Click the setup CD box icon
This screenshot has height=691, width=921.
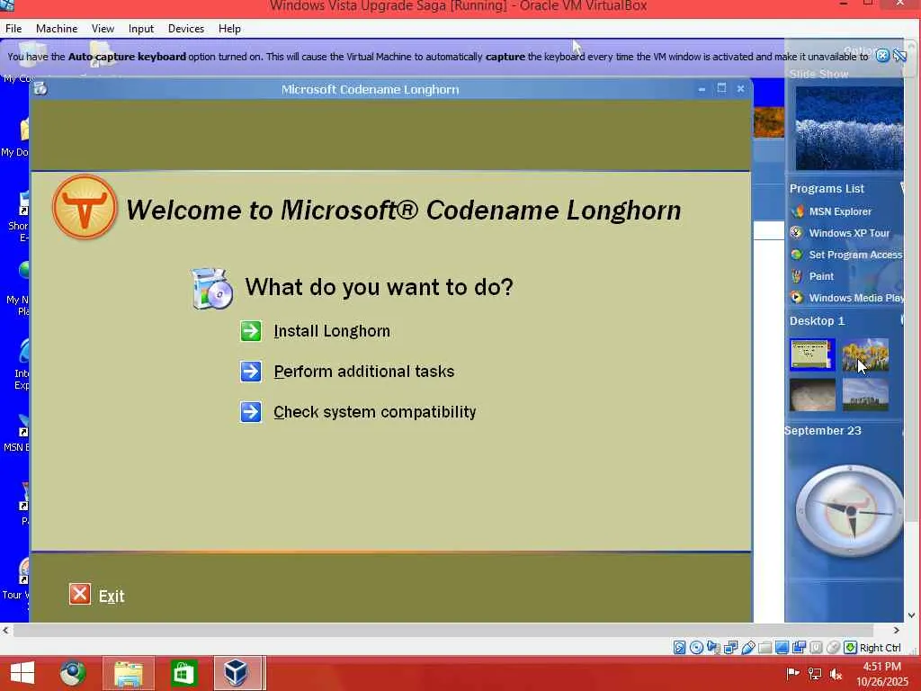tap(212, 288)
